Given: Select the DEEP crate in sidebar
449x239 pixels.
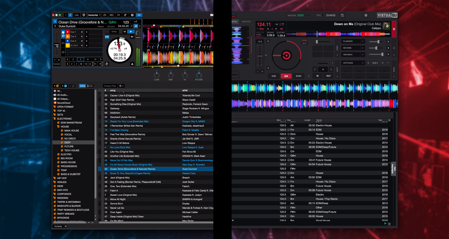Looking at the screenshot, I should coord(67,142).
